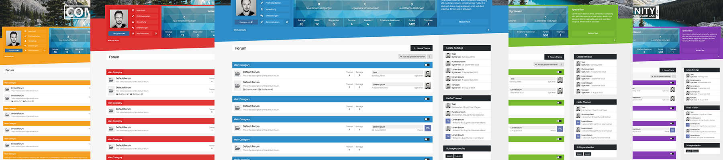Click the power icon in blue theme profile menu

pyautogui.click(x=287, y=22)
